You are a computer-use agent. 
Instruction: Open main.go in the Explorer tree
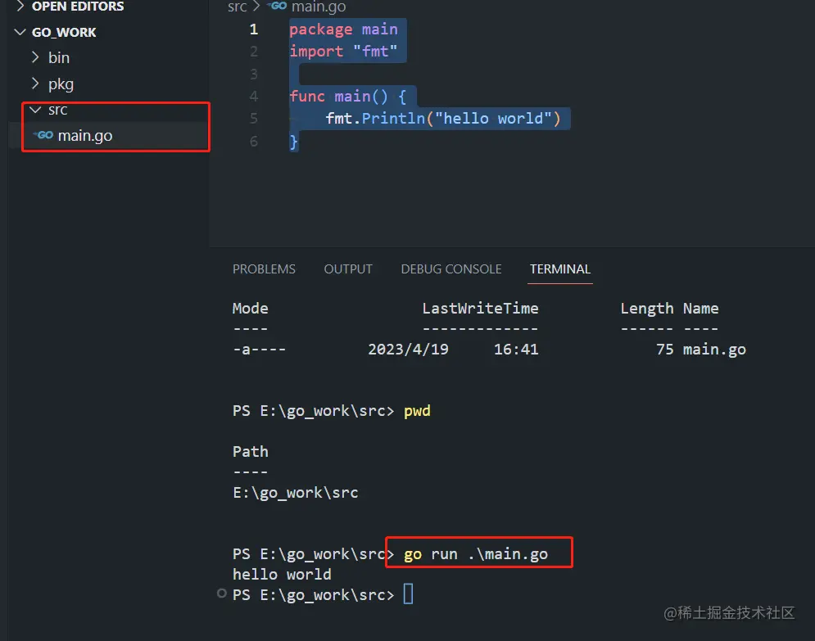pyautogui.click(x=85, y=136)
